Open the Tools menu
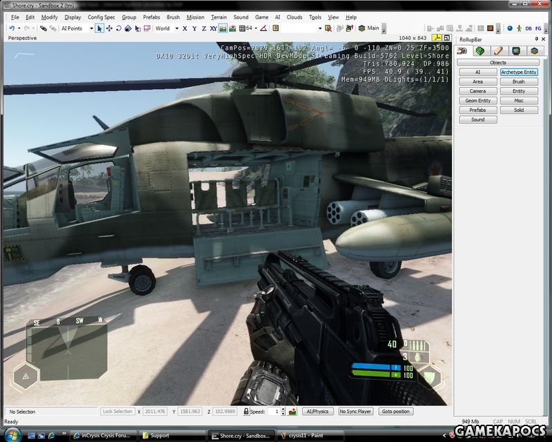Image resolution: width=552 pixels, height=442 pixels. coord(315,17)
